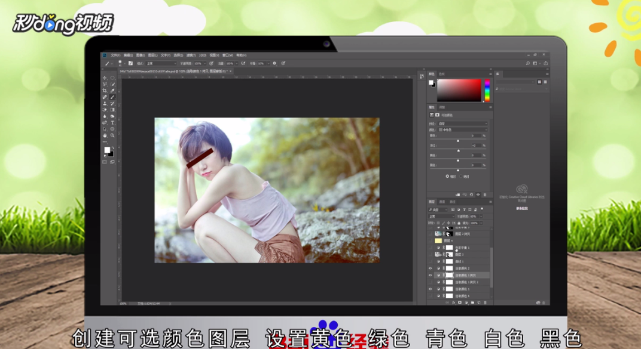This screenshot has height=349, width=641.
Task: Open the 颜色 channel dropdown showing 中性色
Action: 462,129
